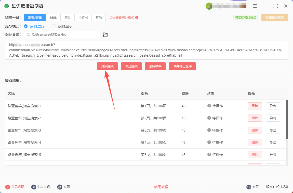Click the official website browser icon
This screenshot has width=293, height=193.
(x=60, y=187)
